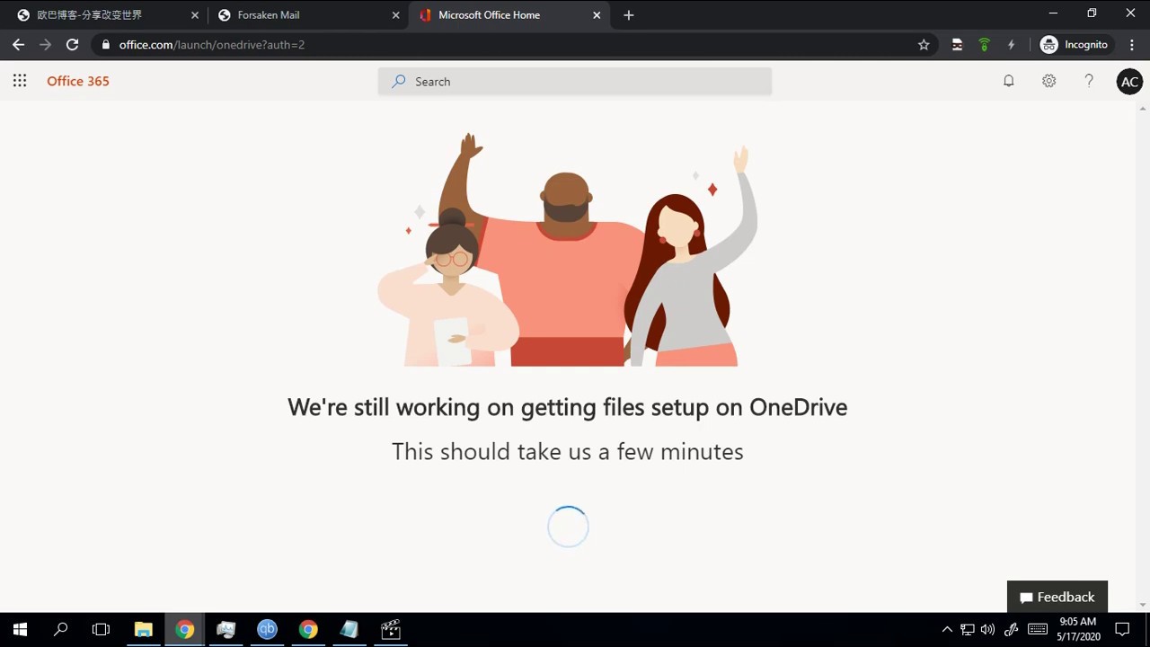
Task: Close the Forsaken Mail tab
Action: pyautogui.click(x=395, y=15)
